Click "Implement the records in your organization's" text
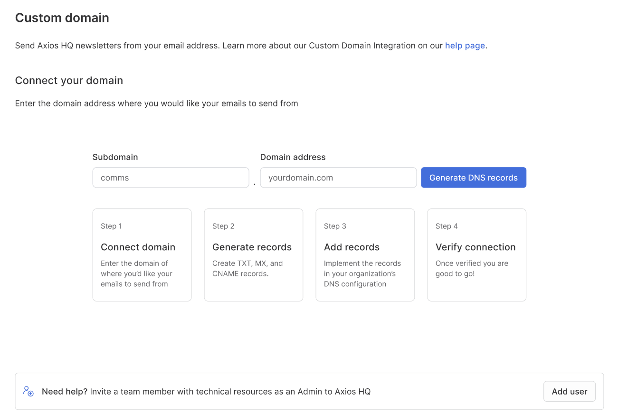The image size is (618, 414). [362, 273]
